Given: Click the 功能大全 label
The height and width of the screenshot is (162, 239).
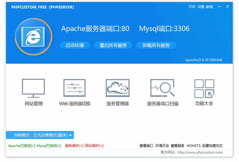Looking at the screenshot, I should [x=204, y=104].
